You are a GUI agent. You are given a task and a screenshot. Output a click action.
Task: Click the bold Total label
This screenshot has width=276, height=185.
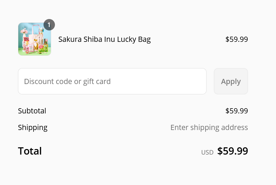coord(30,151)
